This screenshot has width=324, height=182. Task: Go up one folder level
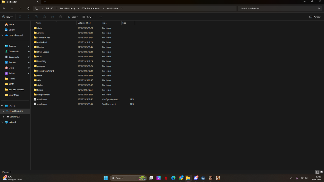pyautogui.click(x=20, y=8)
